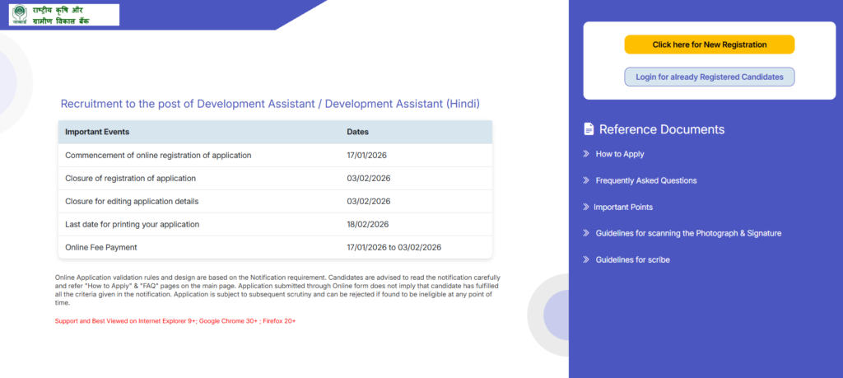
Task: Click chevron icon beside Guidelines for scribe
Action: coord(586,259)
